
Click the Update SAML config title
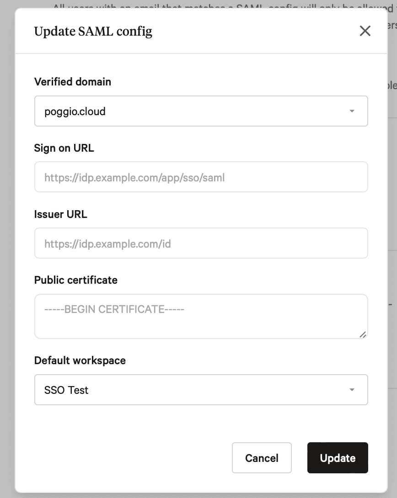pyautogui.click(x=93, y=31)
